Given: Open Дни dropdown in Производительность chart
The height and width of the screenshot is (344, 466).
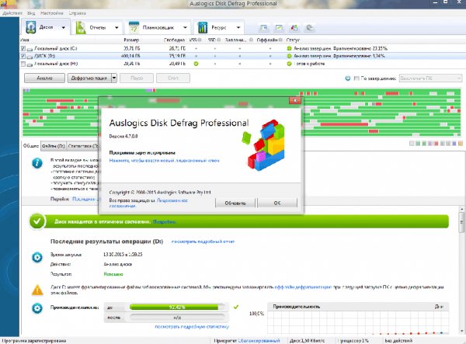Looking at the screenshot, I should [x=439, y=307].
